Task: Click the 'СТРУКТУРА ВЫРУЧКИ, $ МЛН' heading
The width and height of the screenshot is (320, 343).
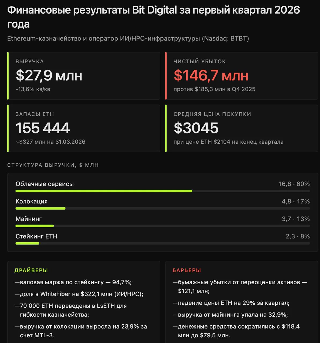Action: [x=53, y=165]
